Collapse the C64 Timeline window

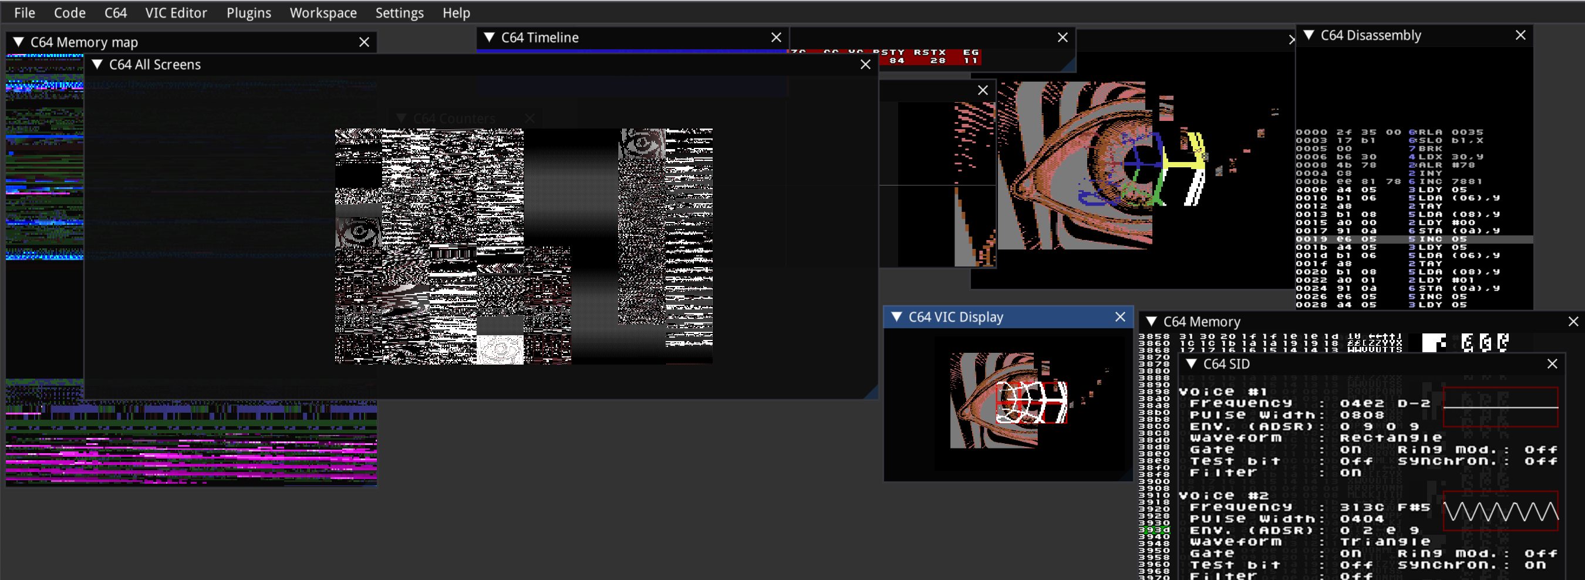(489, 38)
